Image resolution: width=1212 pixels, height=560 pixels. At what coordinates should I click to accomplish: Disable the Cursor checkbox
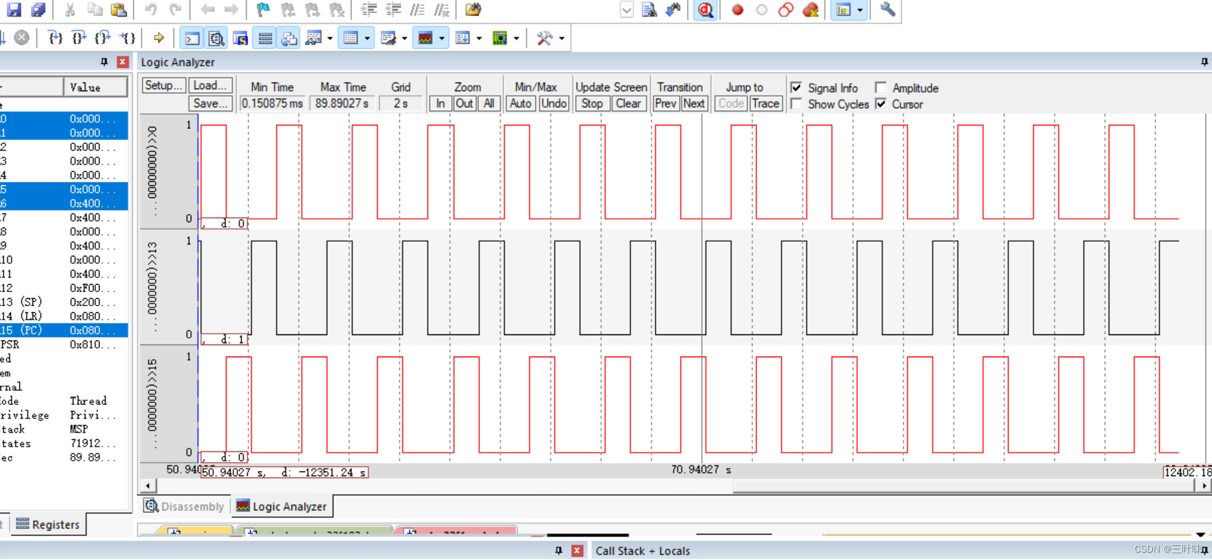pyautogui.click(x=881, y=103)
